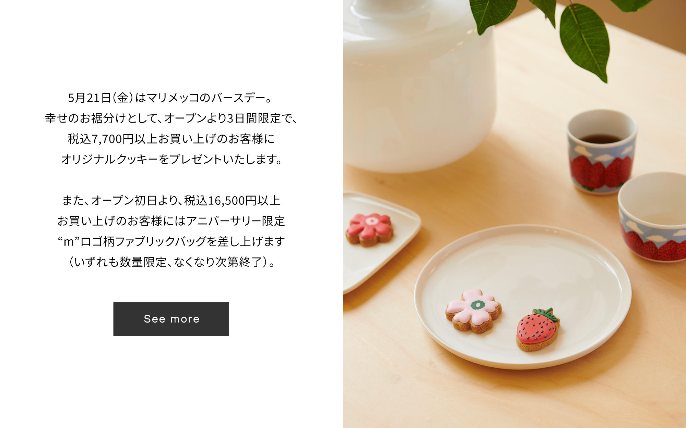Screen dimensions: 686x428
Task: Click the red flower cookie on the square plate
Action: (x=369, y=230)
